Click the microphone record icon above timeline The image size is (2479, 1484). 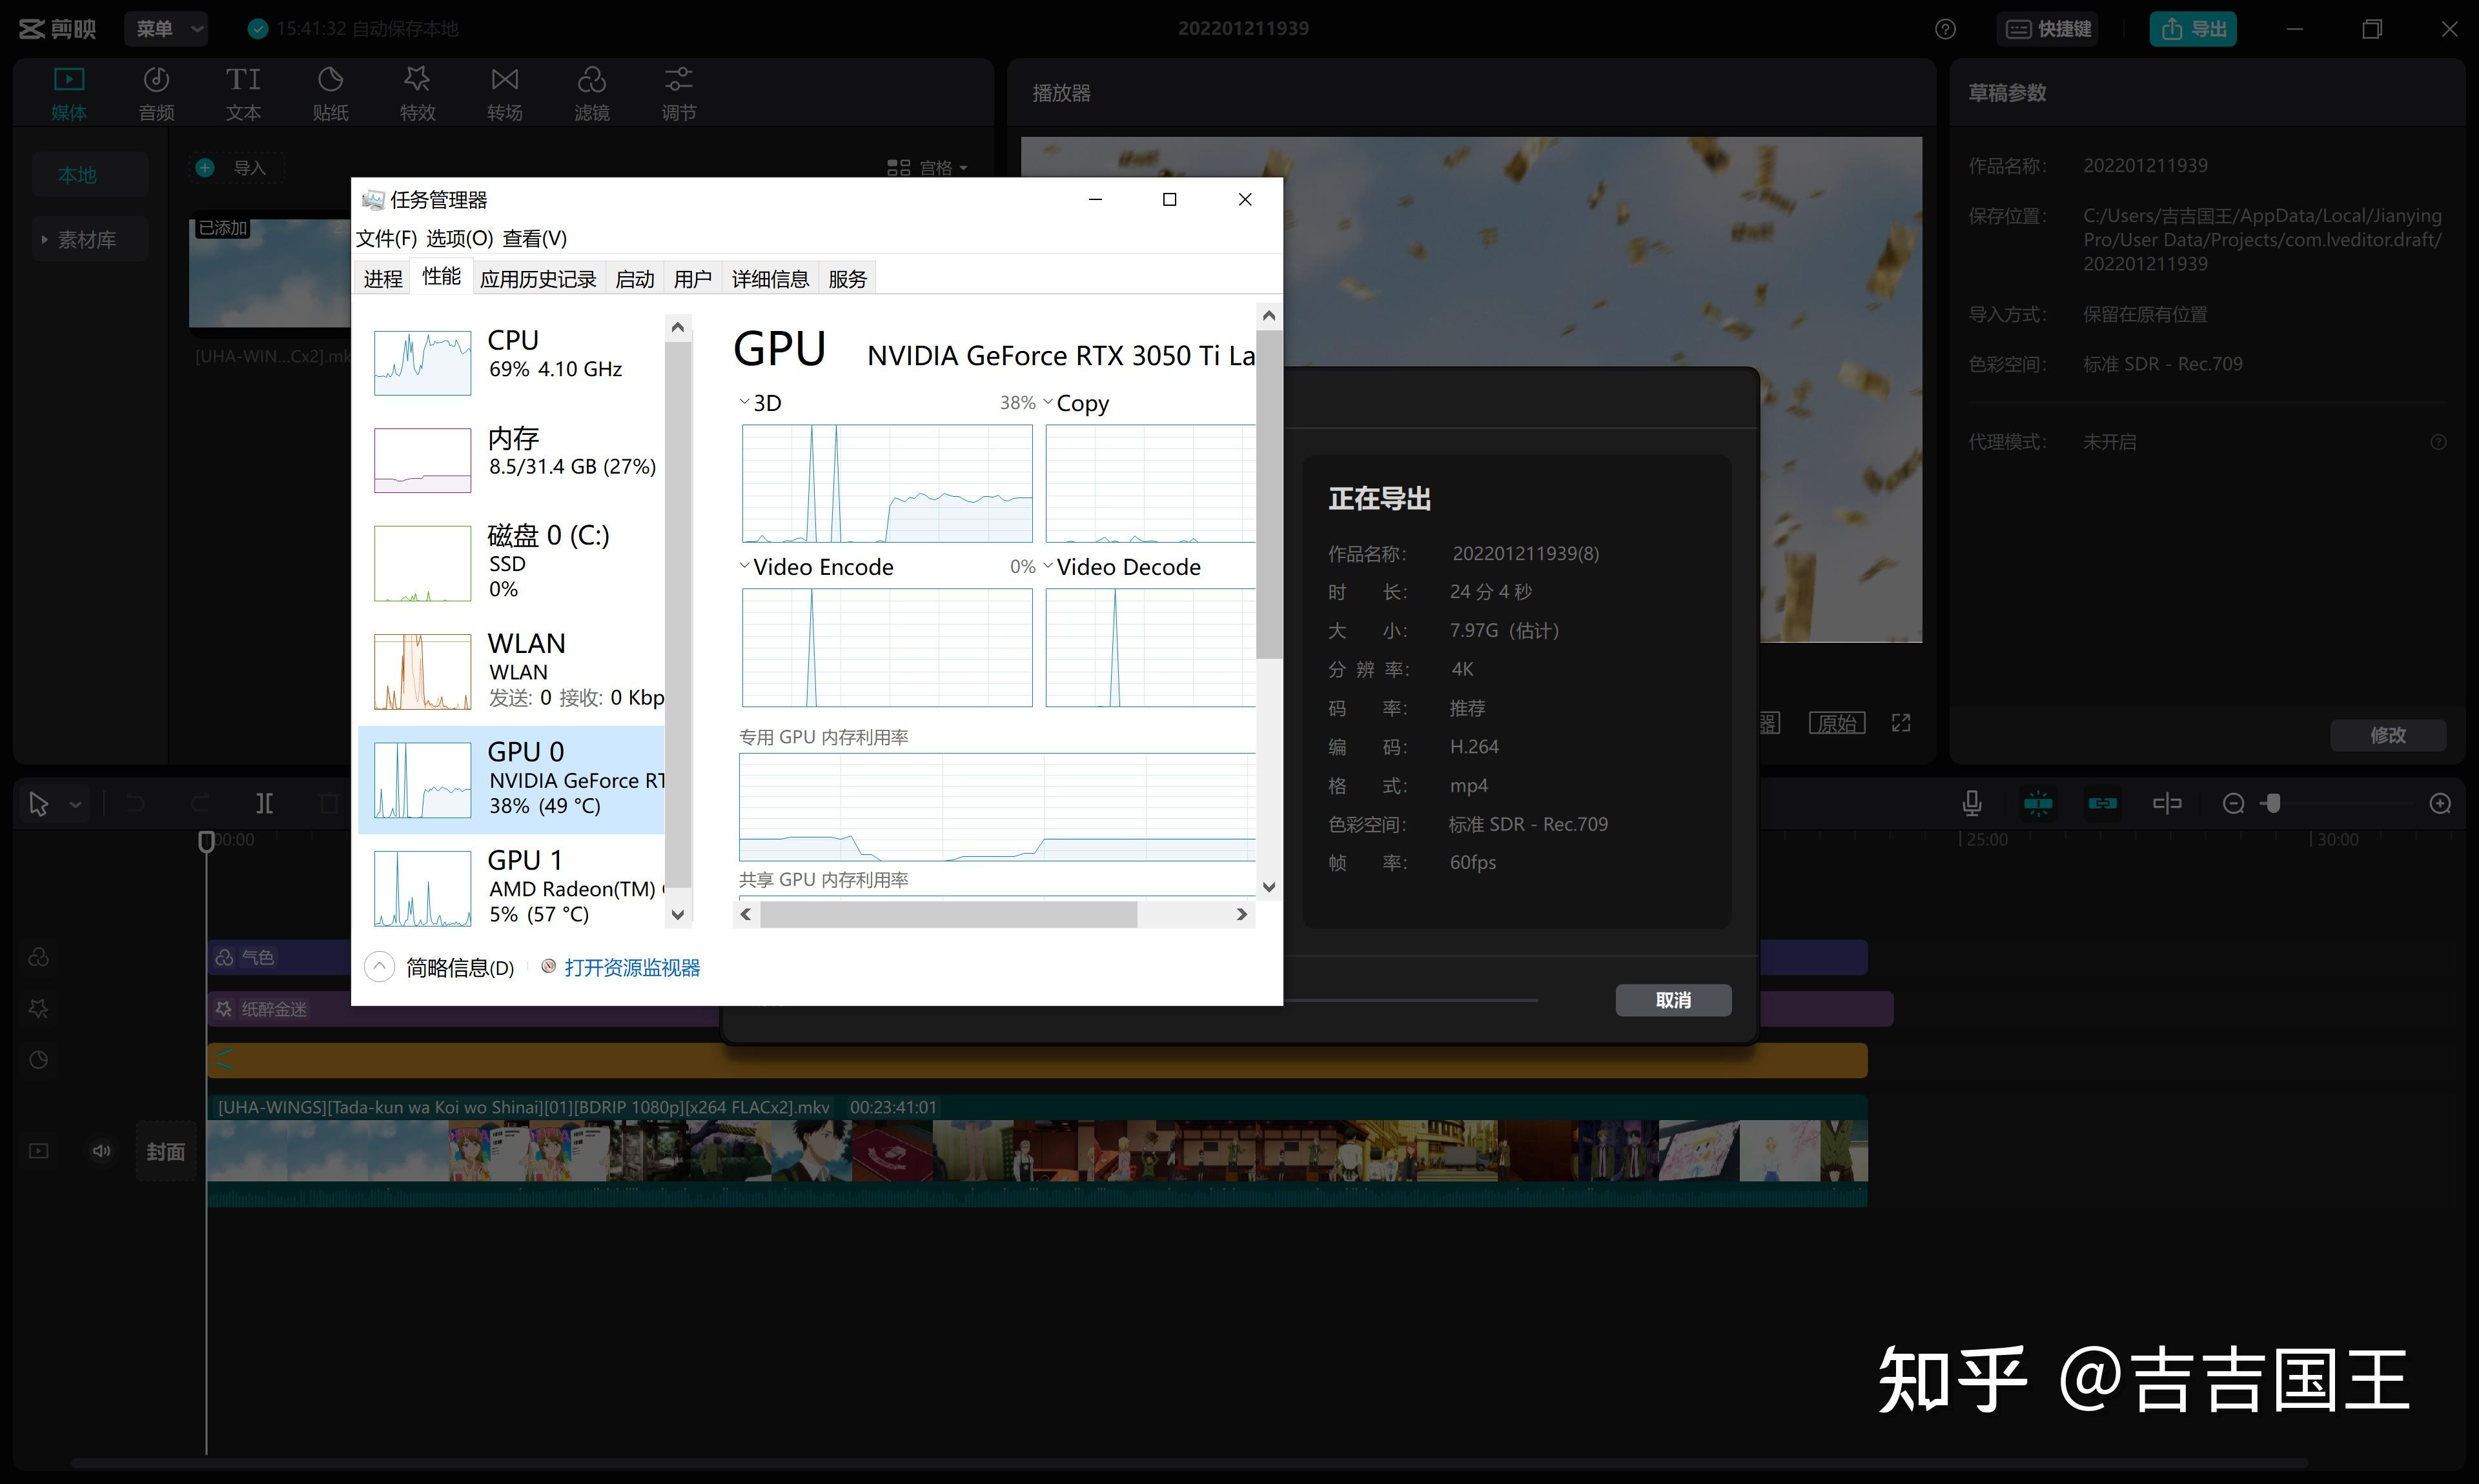click(1971, 803)
